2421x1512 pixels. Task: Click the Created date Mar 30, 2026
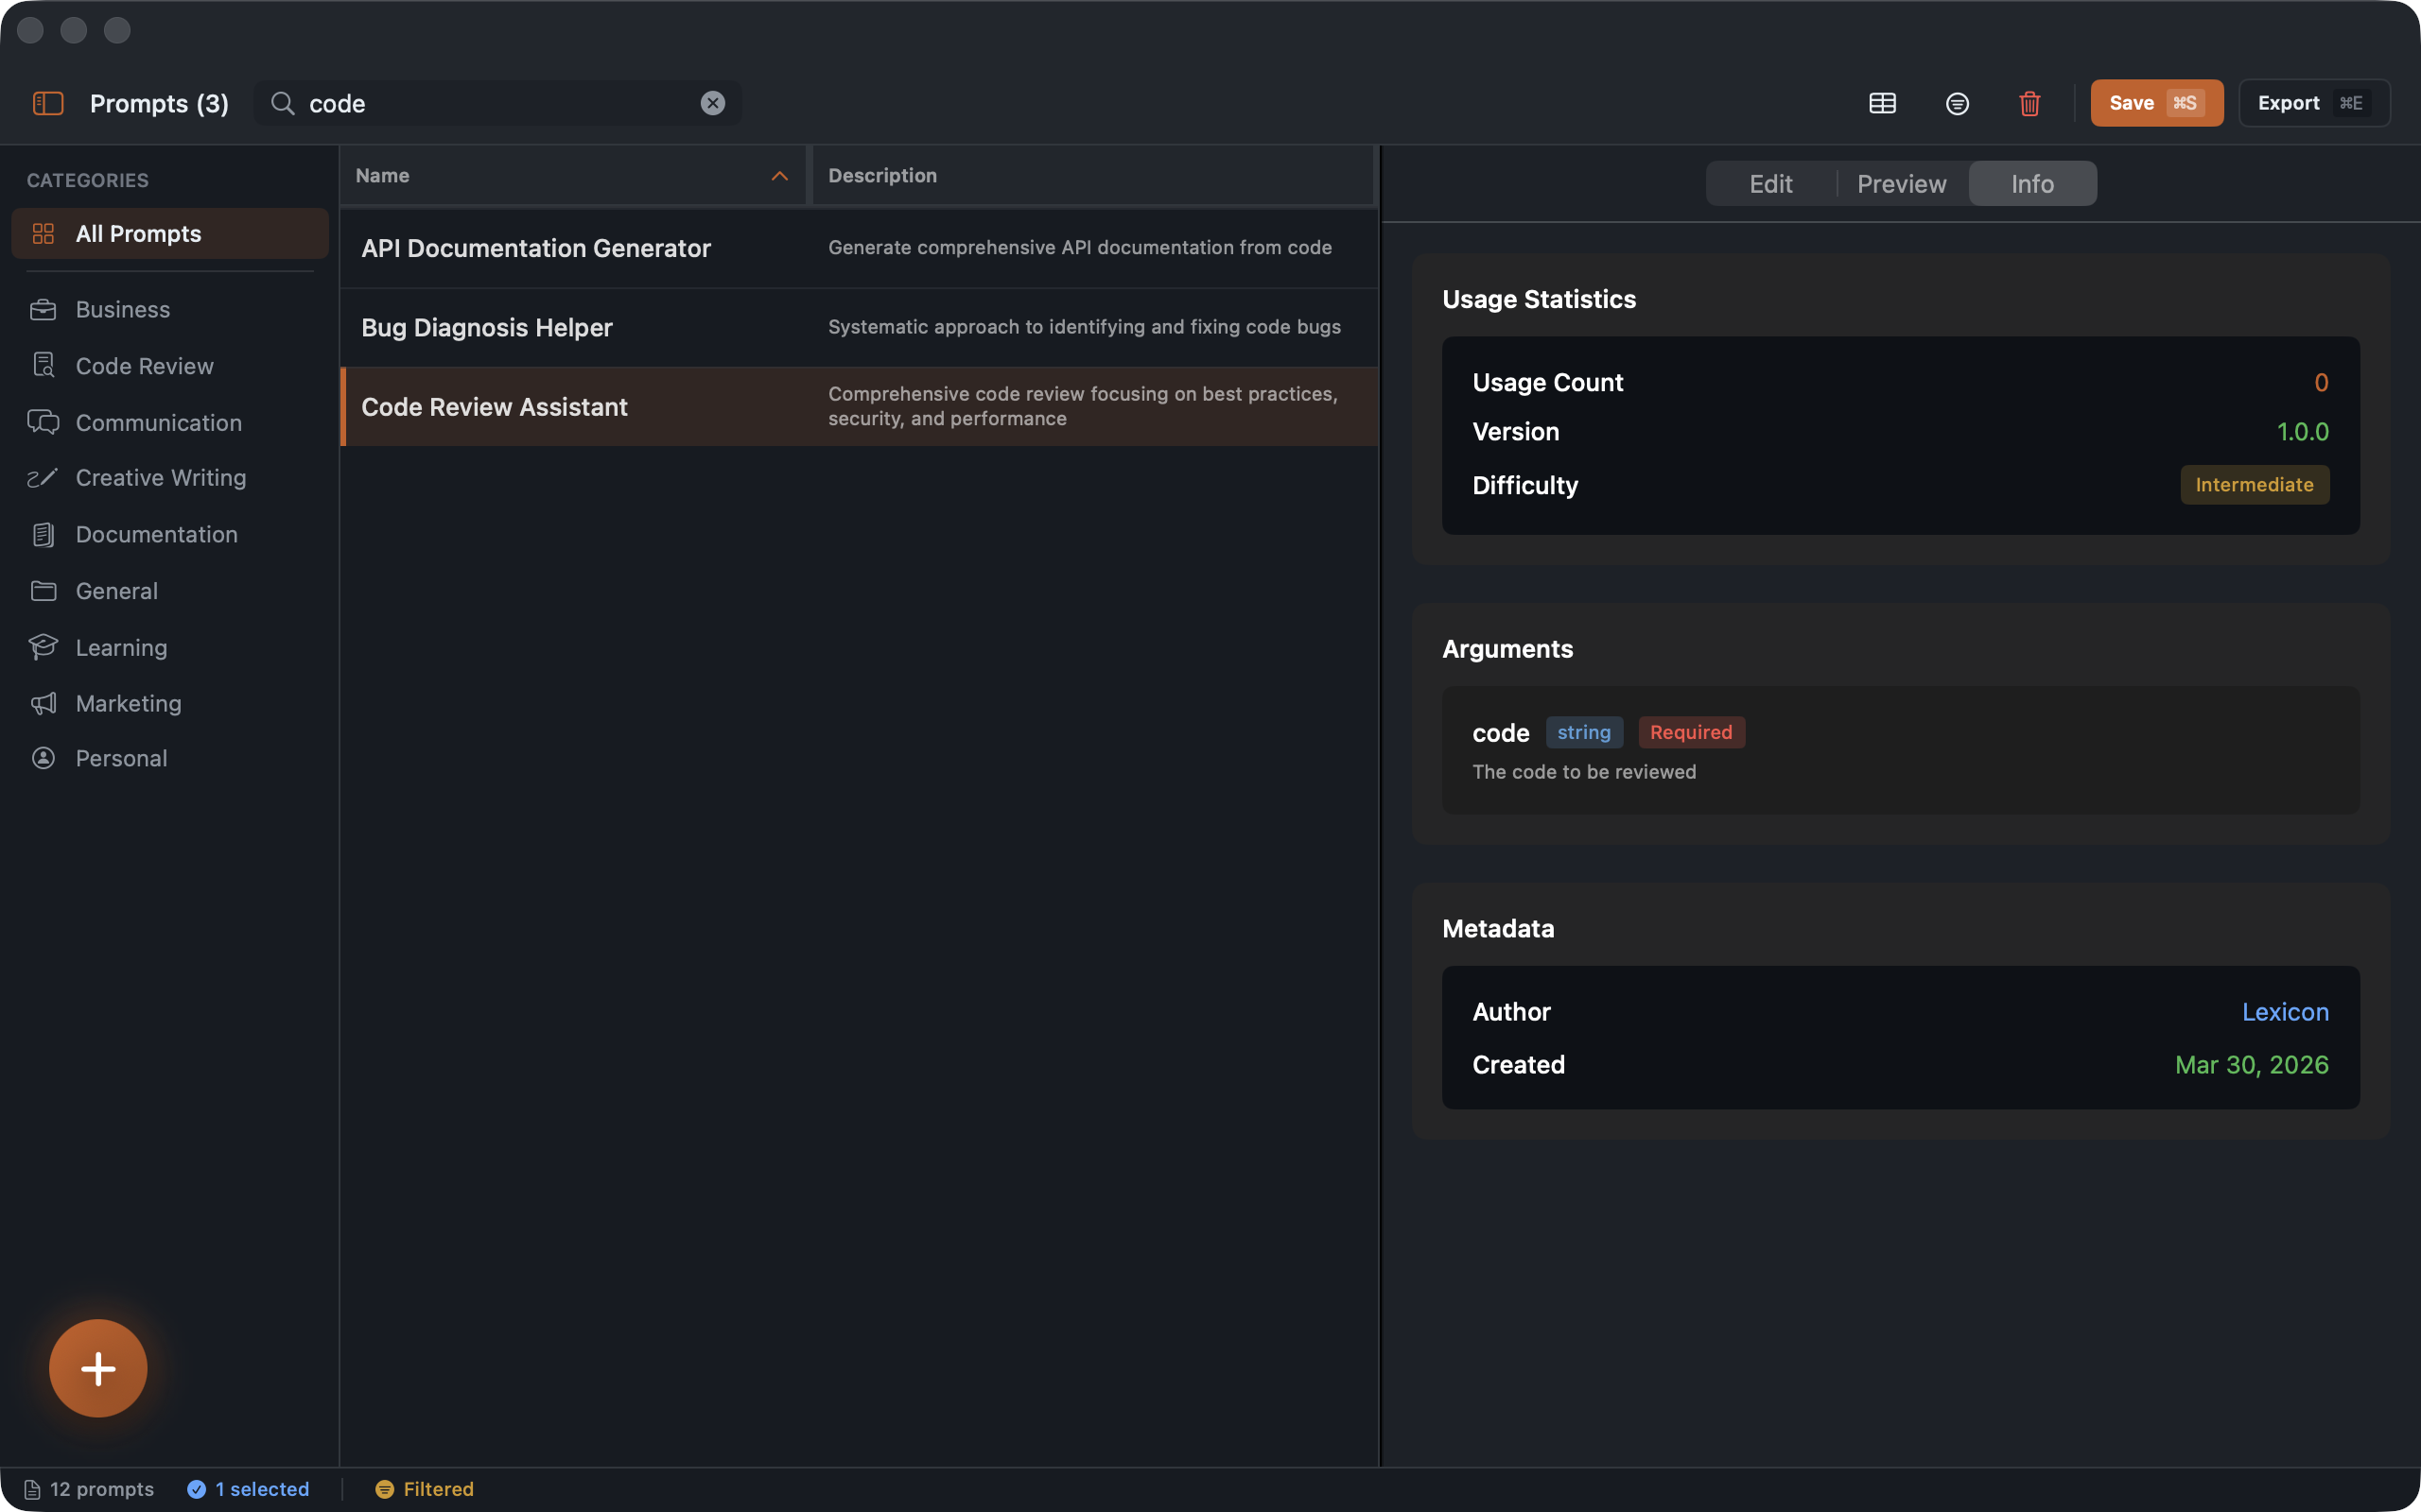[2252, 1065]
